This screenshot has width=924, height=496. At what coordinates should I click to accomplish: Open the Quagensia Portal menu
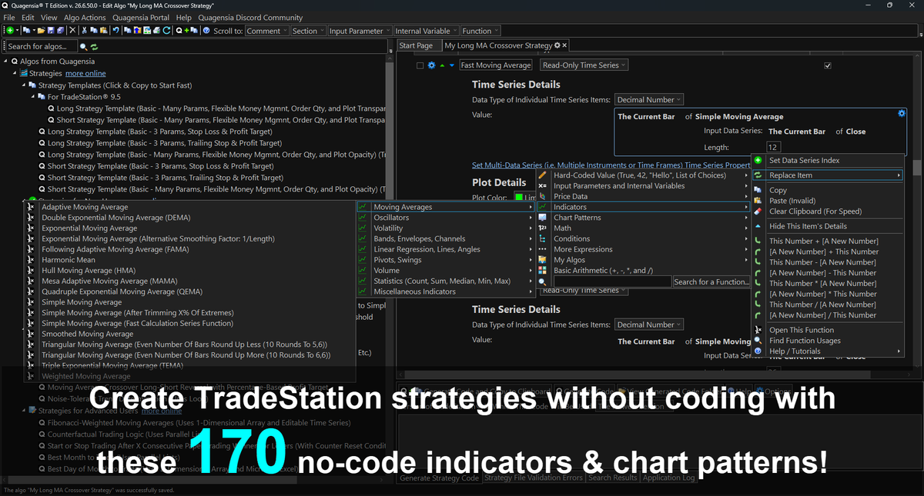141,17
